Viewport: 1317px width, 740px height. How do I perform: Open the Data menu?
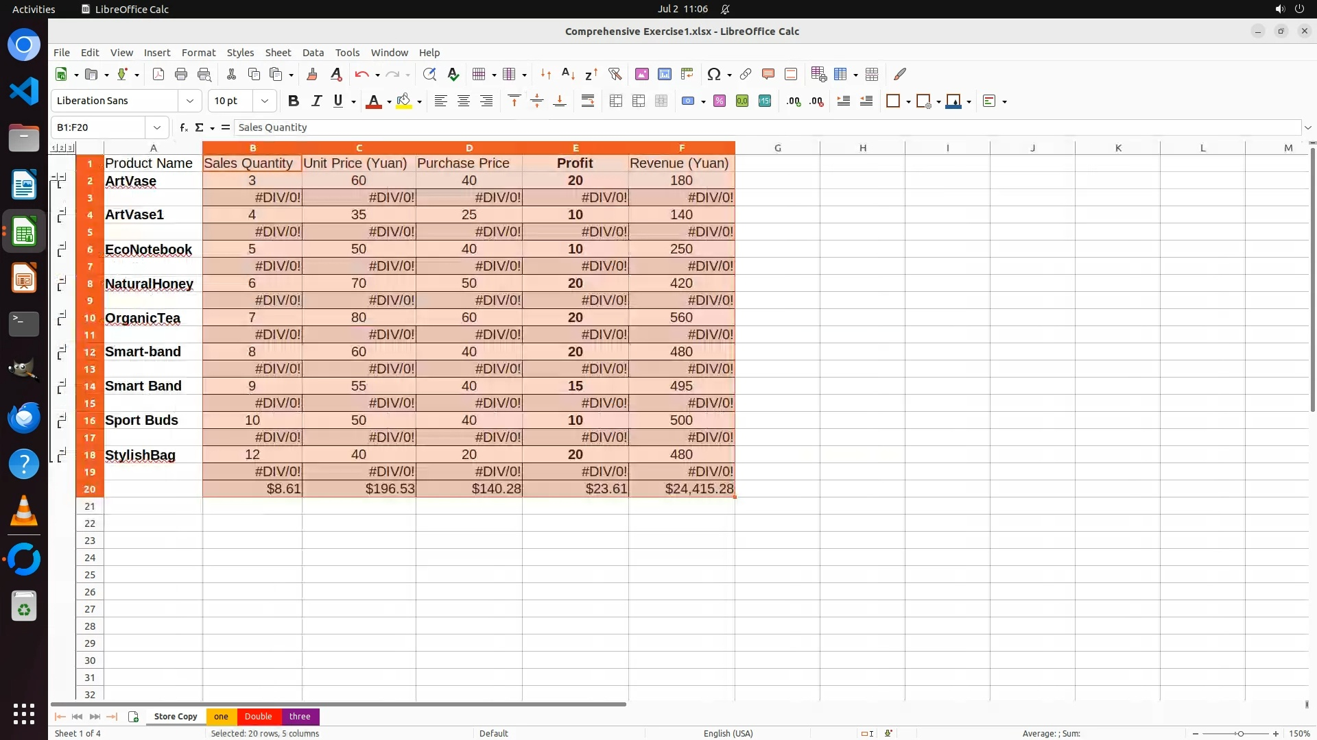(313, 53)
